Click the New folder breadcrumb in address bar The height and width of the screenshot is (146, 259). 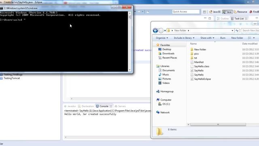click(x=180, y=30)
